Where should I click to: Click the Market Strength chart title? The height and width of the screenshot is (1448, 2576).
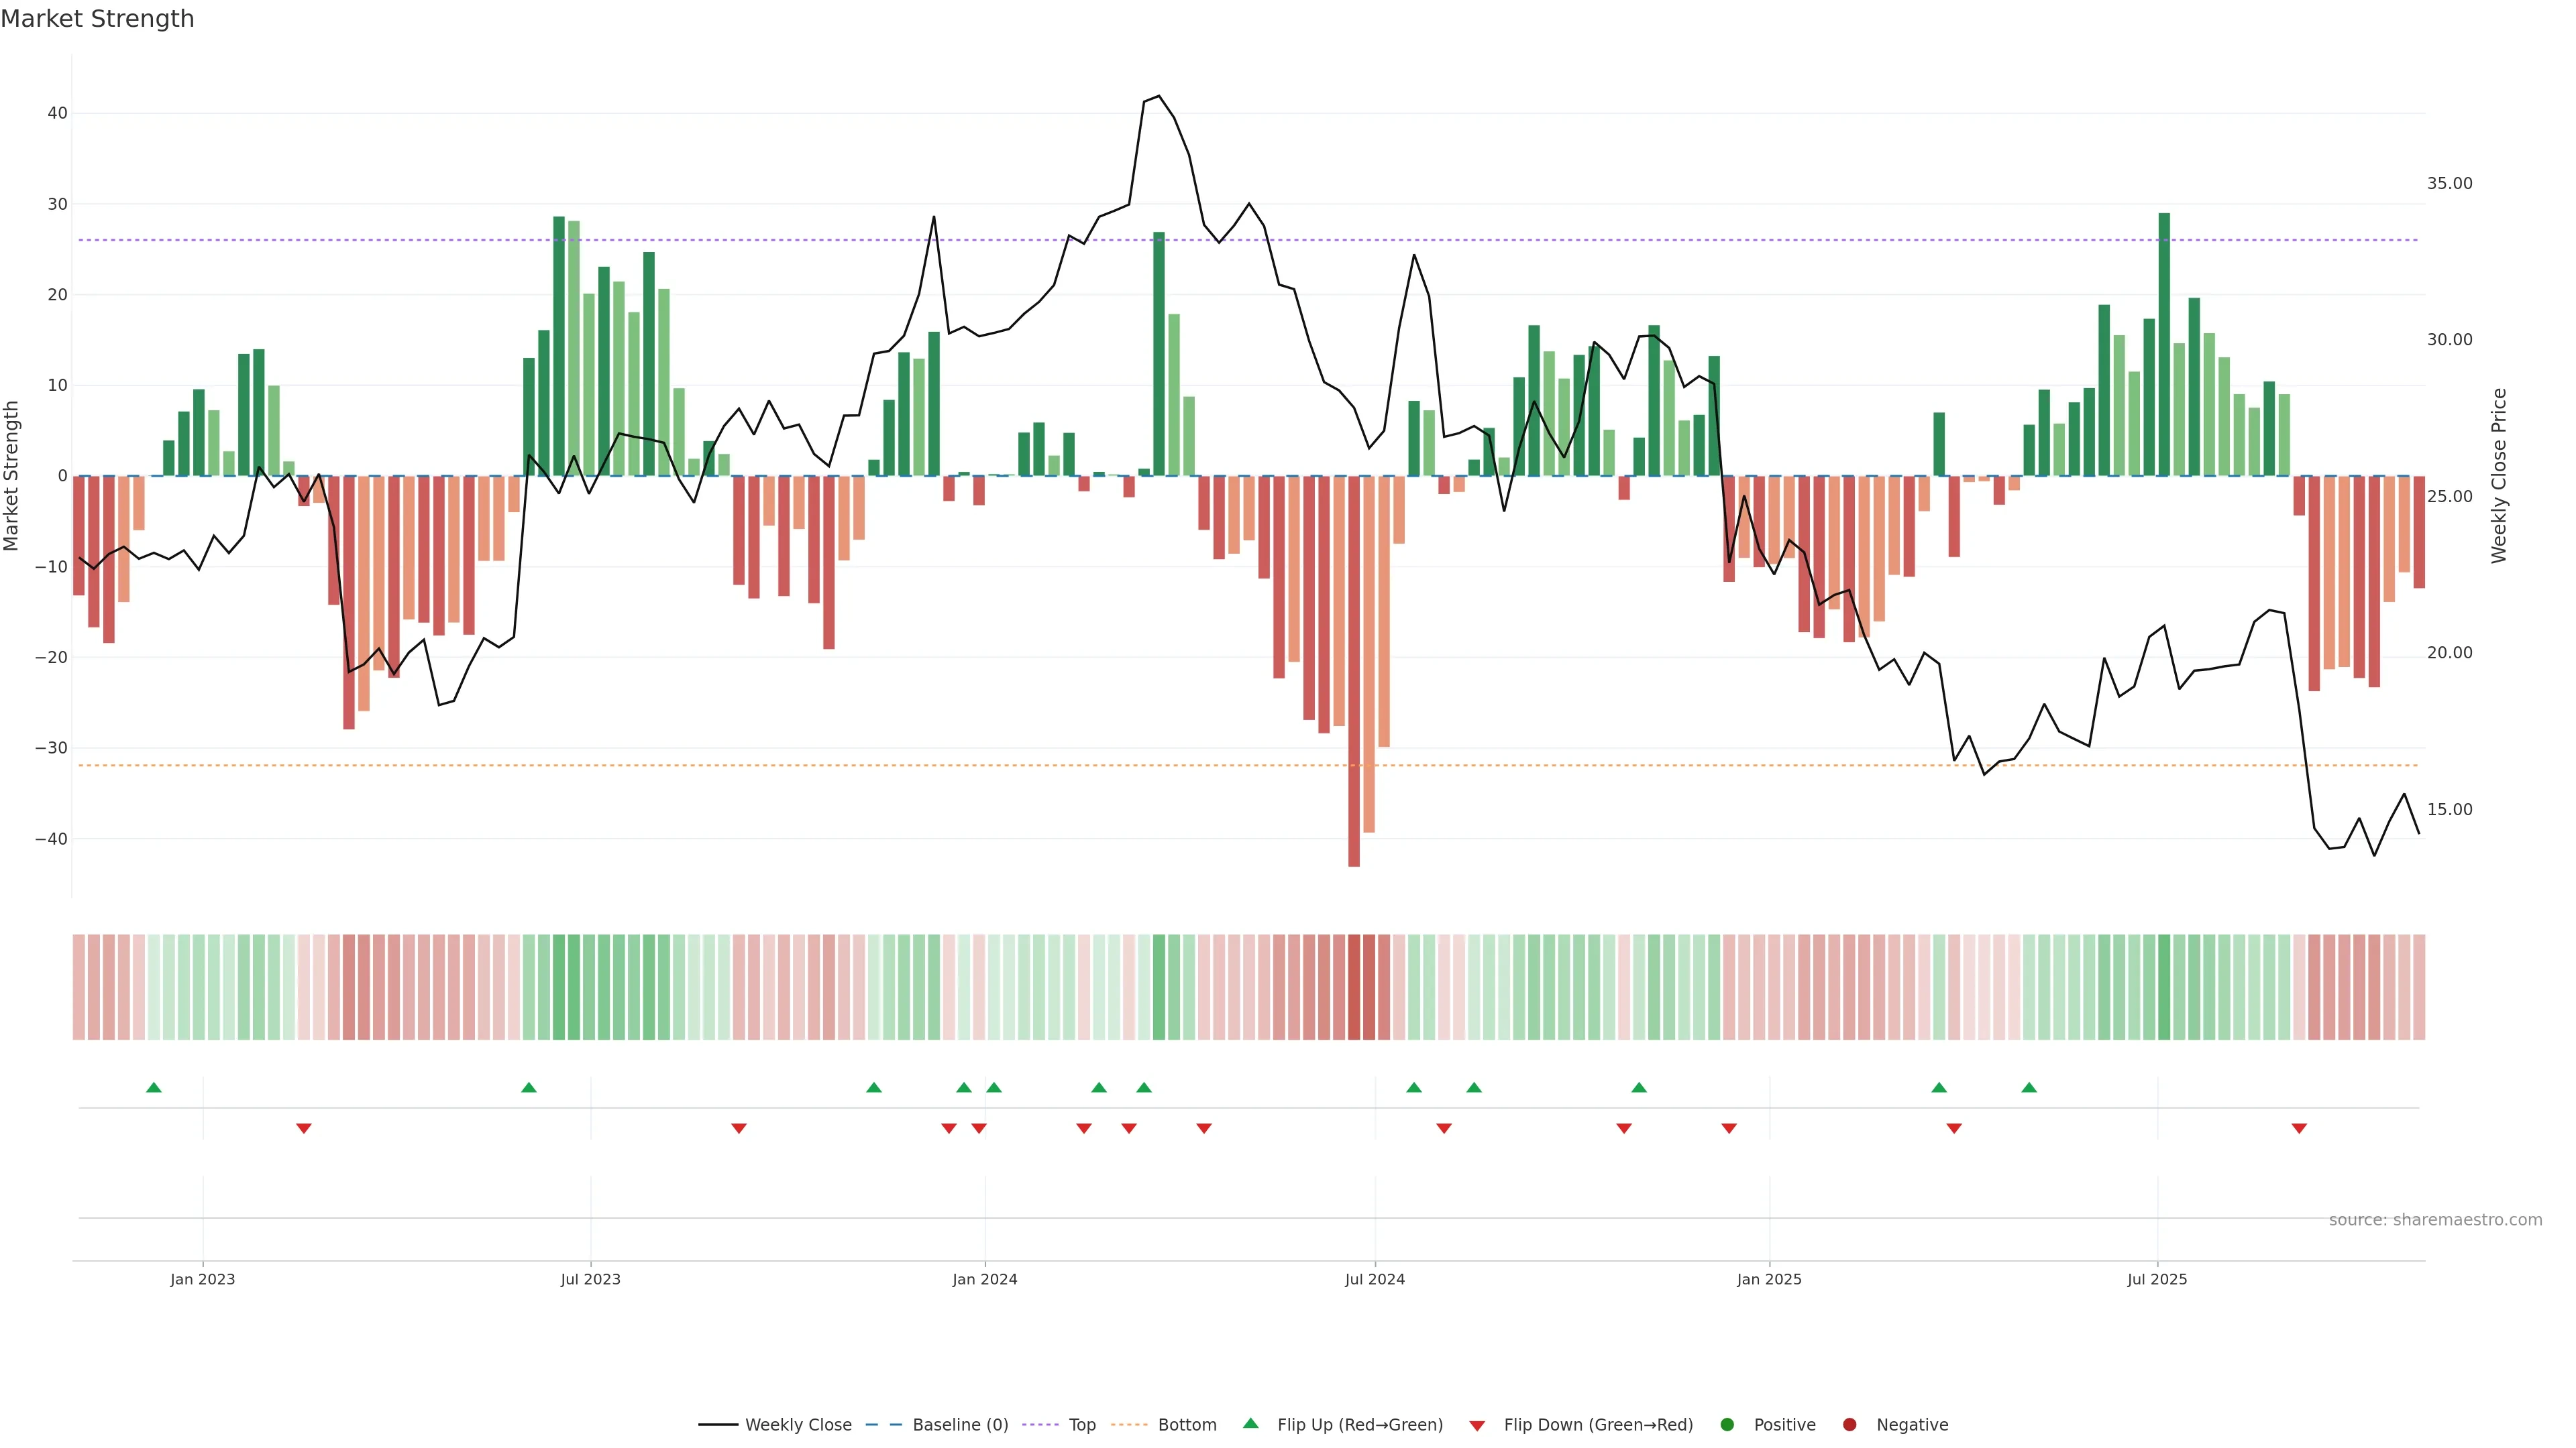coord(97,19)
